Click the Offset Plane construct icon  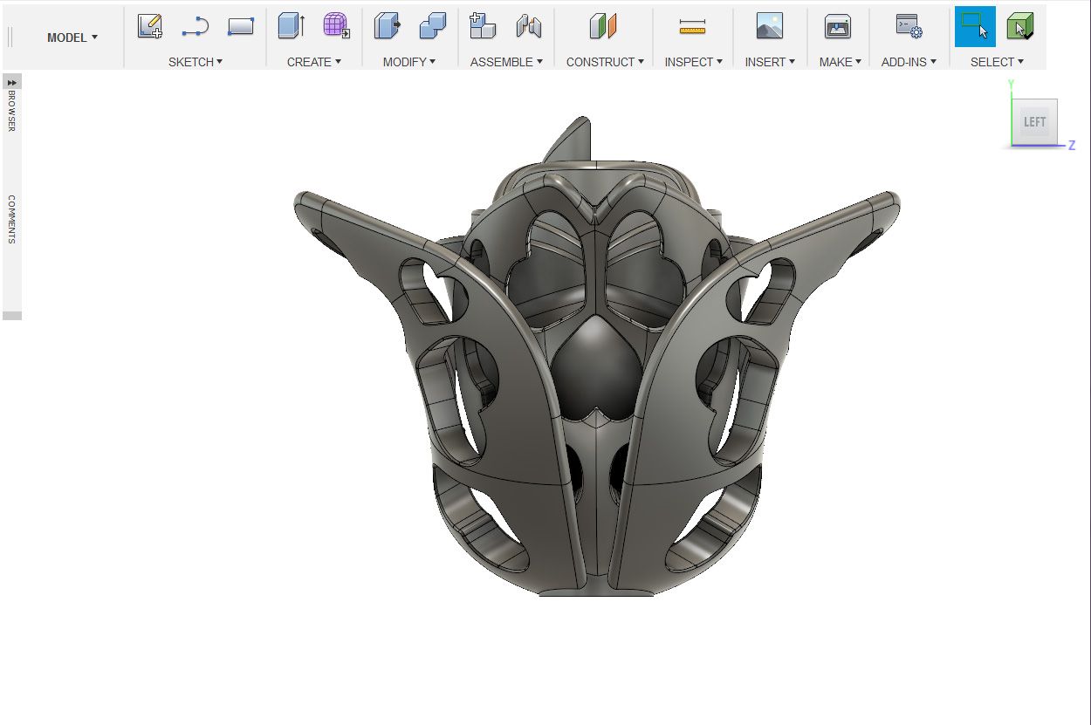tap(603, 27)
